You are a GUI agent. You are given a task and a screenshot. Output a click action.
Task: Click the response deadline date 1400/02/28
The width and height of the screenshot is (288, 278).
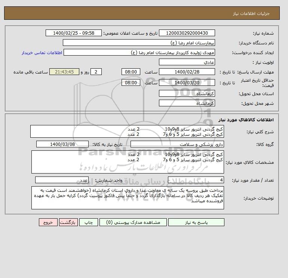pyautogui.click(x=187, y=72)
